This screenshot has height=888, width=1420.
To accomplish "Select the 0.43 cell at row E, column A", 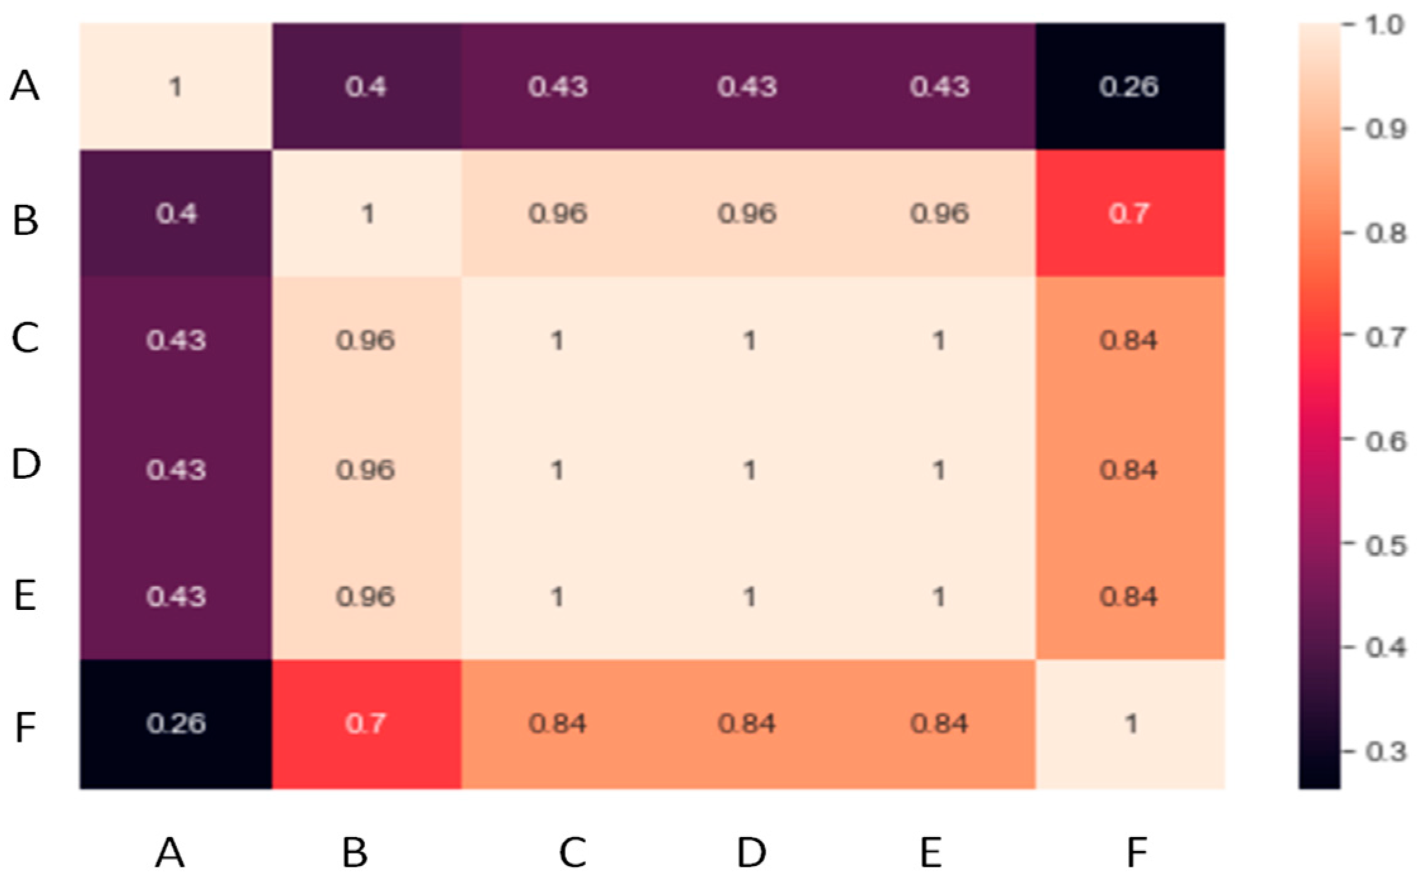I will click(176, 596).
